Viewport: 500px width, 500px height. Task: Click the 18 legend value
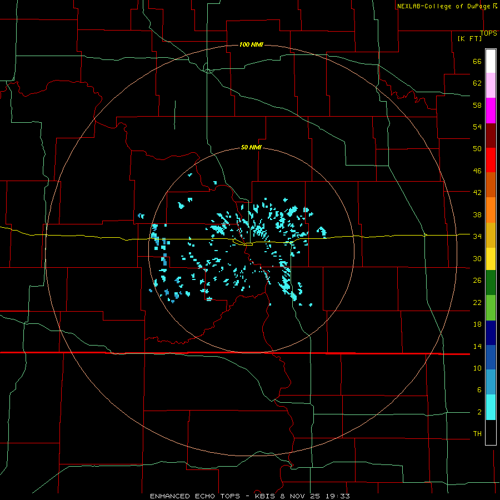coord(477,324)
